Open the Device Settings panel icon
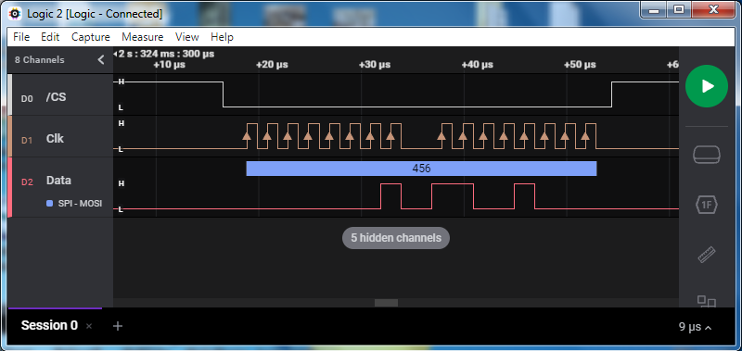Image resolution: width=742 pixels, height=351 pixels. tap(707, 155)
